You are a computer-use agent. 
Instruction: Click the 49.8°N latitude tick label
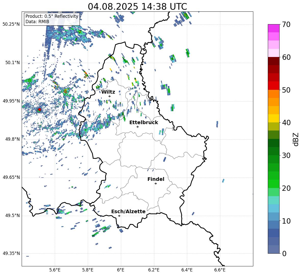pos(12,139)
